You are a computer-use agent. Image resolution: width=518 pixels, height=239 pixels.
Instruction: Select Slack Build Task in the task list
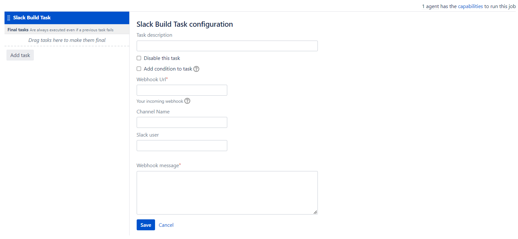32,18
